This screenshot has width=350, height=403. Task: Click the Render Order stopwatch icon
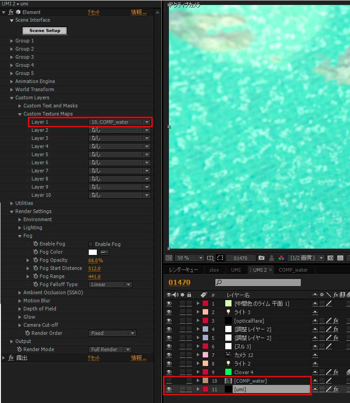pyautogui.click(x=27, y=334)
